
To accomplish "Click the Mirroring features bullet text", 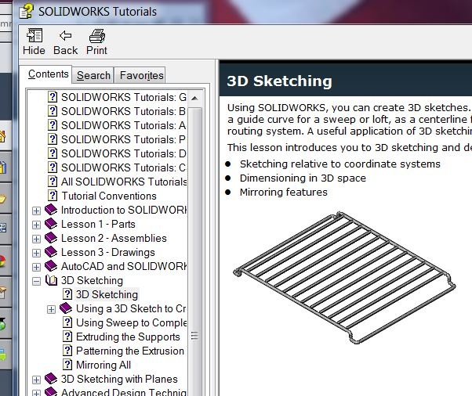I will click(284, 193).
